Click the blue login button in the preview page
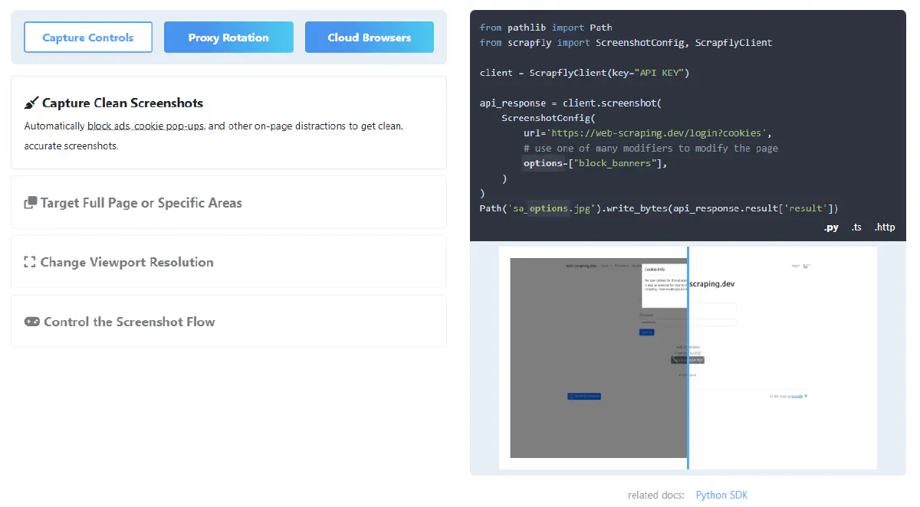This screenshot has width=920, height=507. 646,332
